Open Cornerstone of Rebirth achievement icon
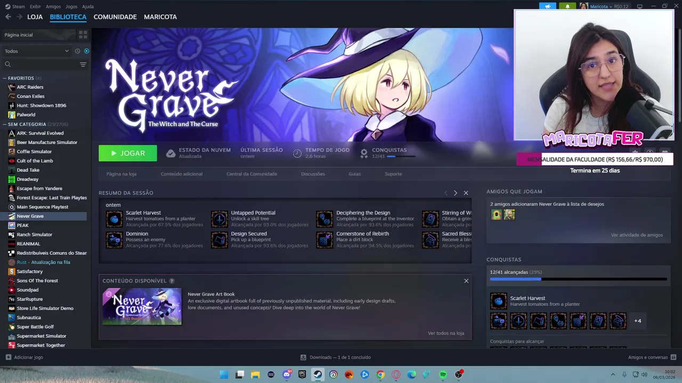This screenshot has height=383, width=682. [x=324, y=240]
